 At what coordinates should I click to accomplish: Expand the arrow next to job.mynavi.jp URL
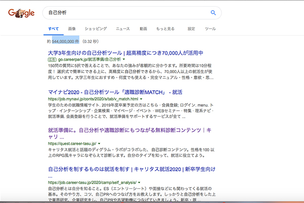(x=141, y=99)
